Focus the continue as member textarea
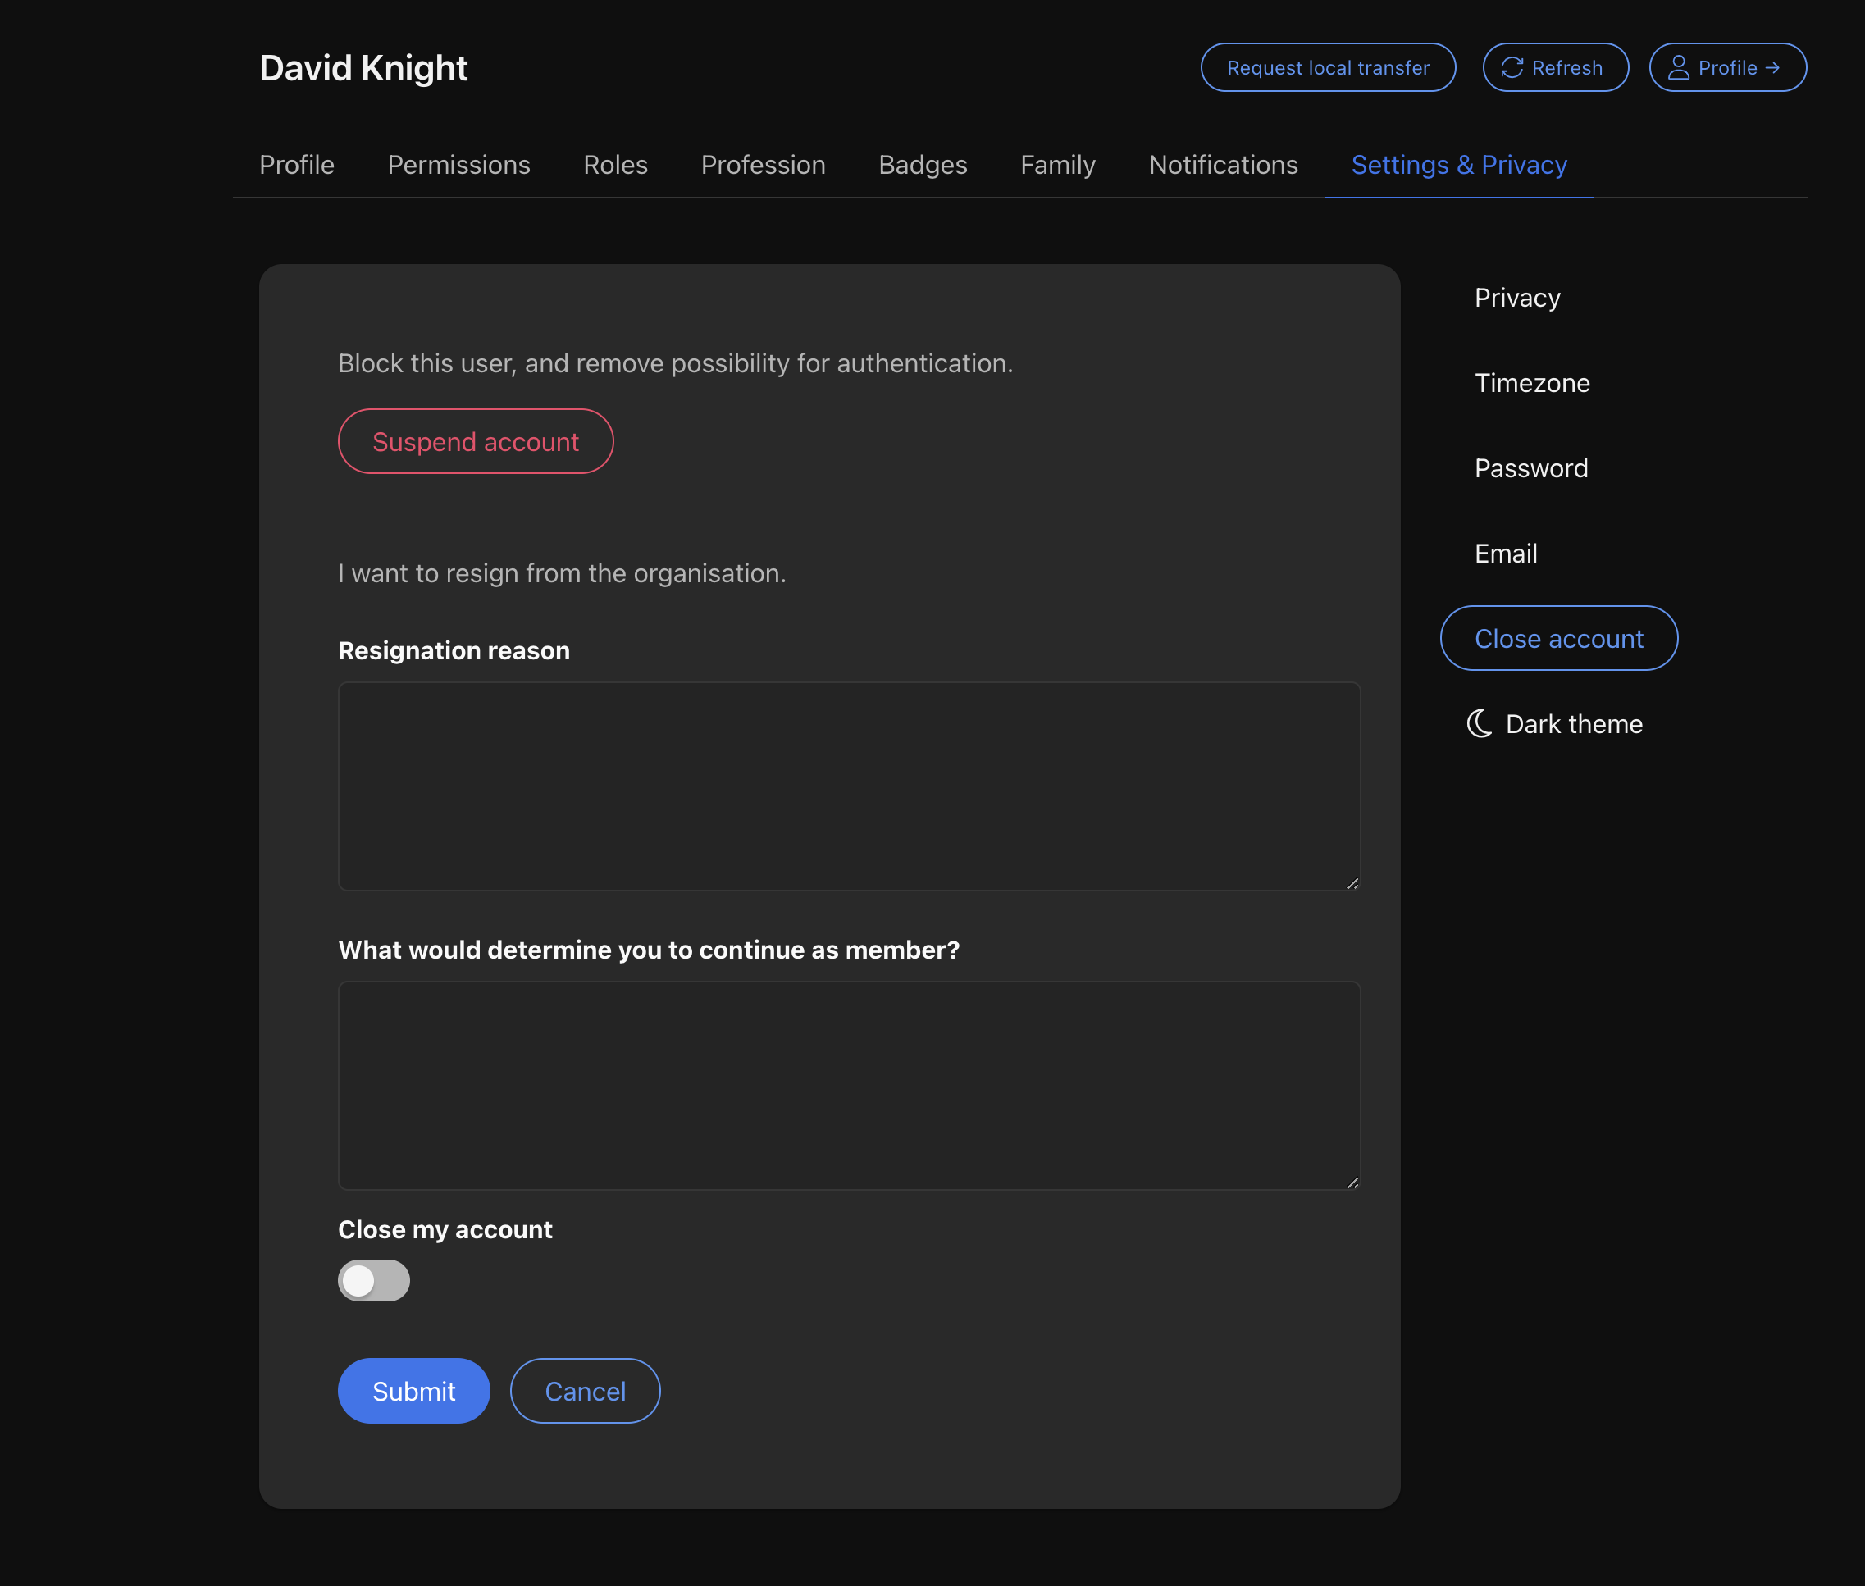The height and width of the screenshot is (1586, 1865). pyautogui.click(x=849, y=1085)
